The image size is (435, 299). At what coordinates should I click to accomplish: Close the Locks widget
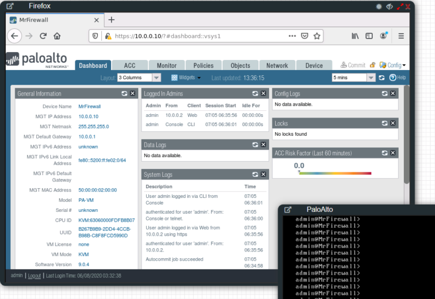point(393,123)
